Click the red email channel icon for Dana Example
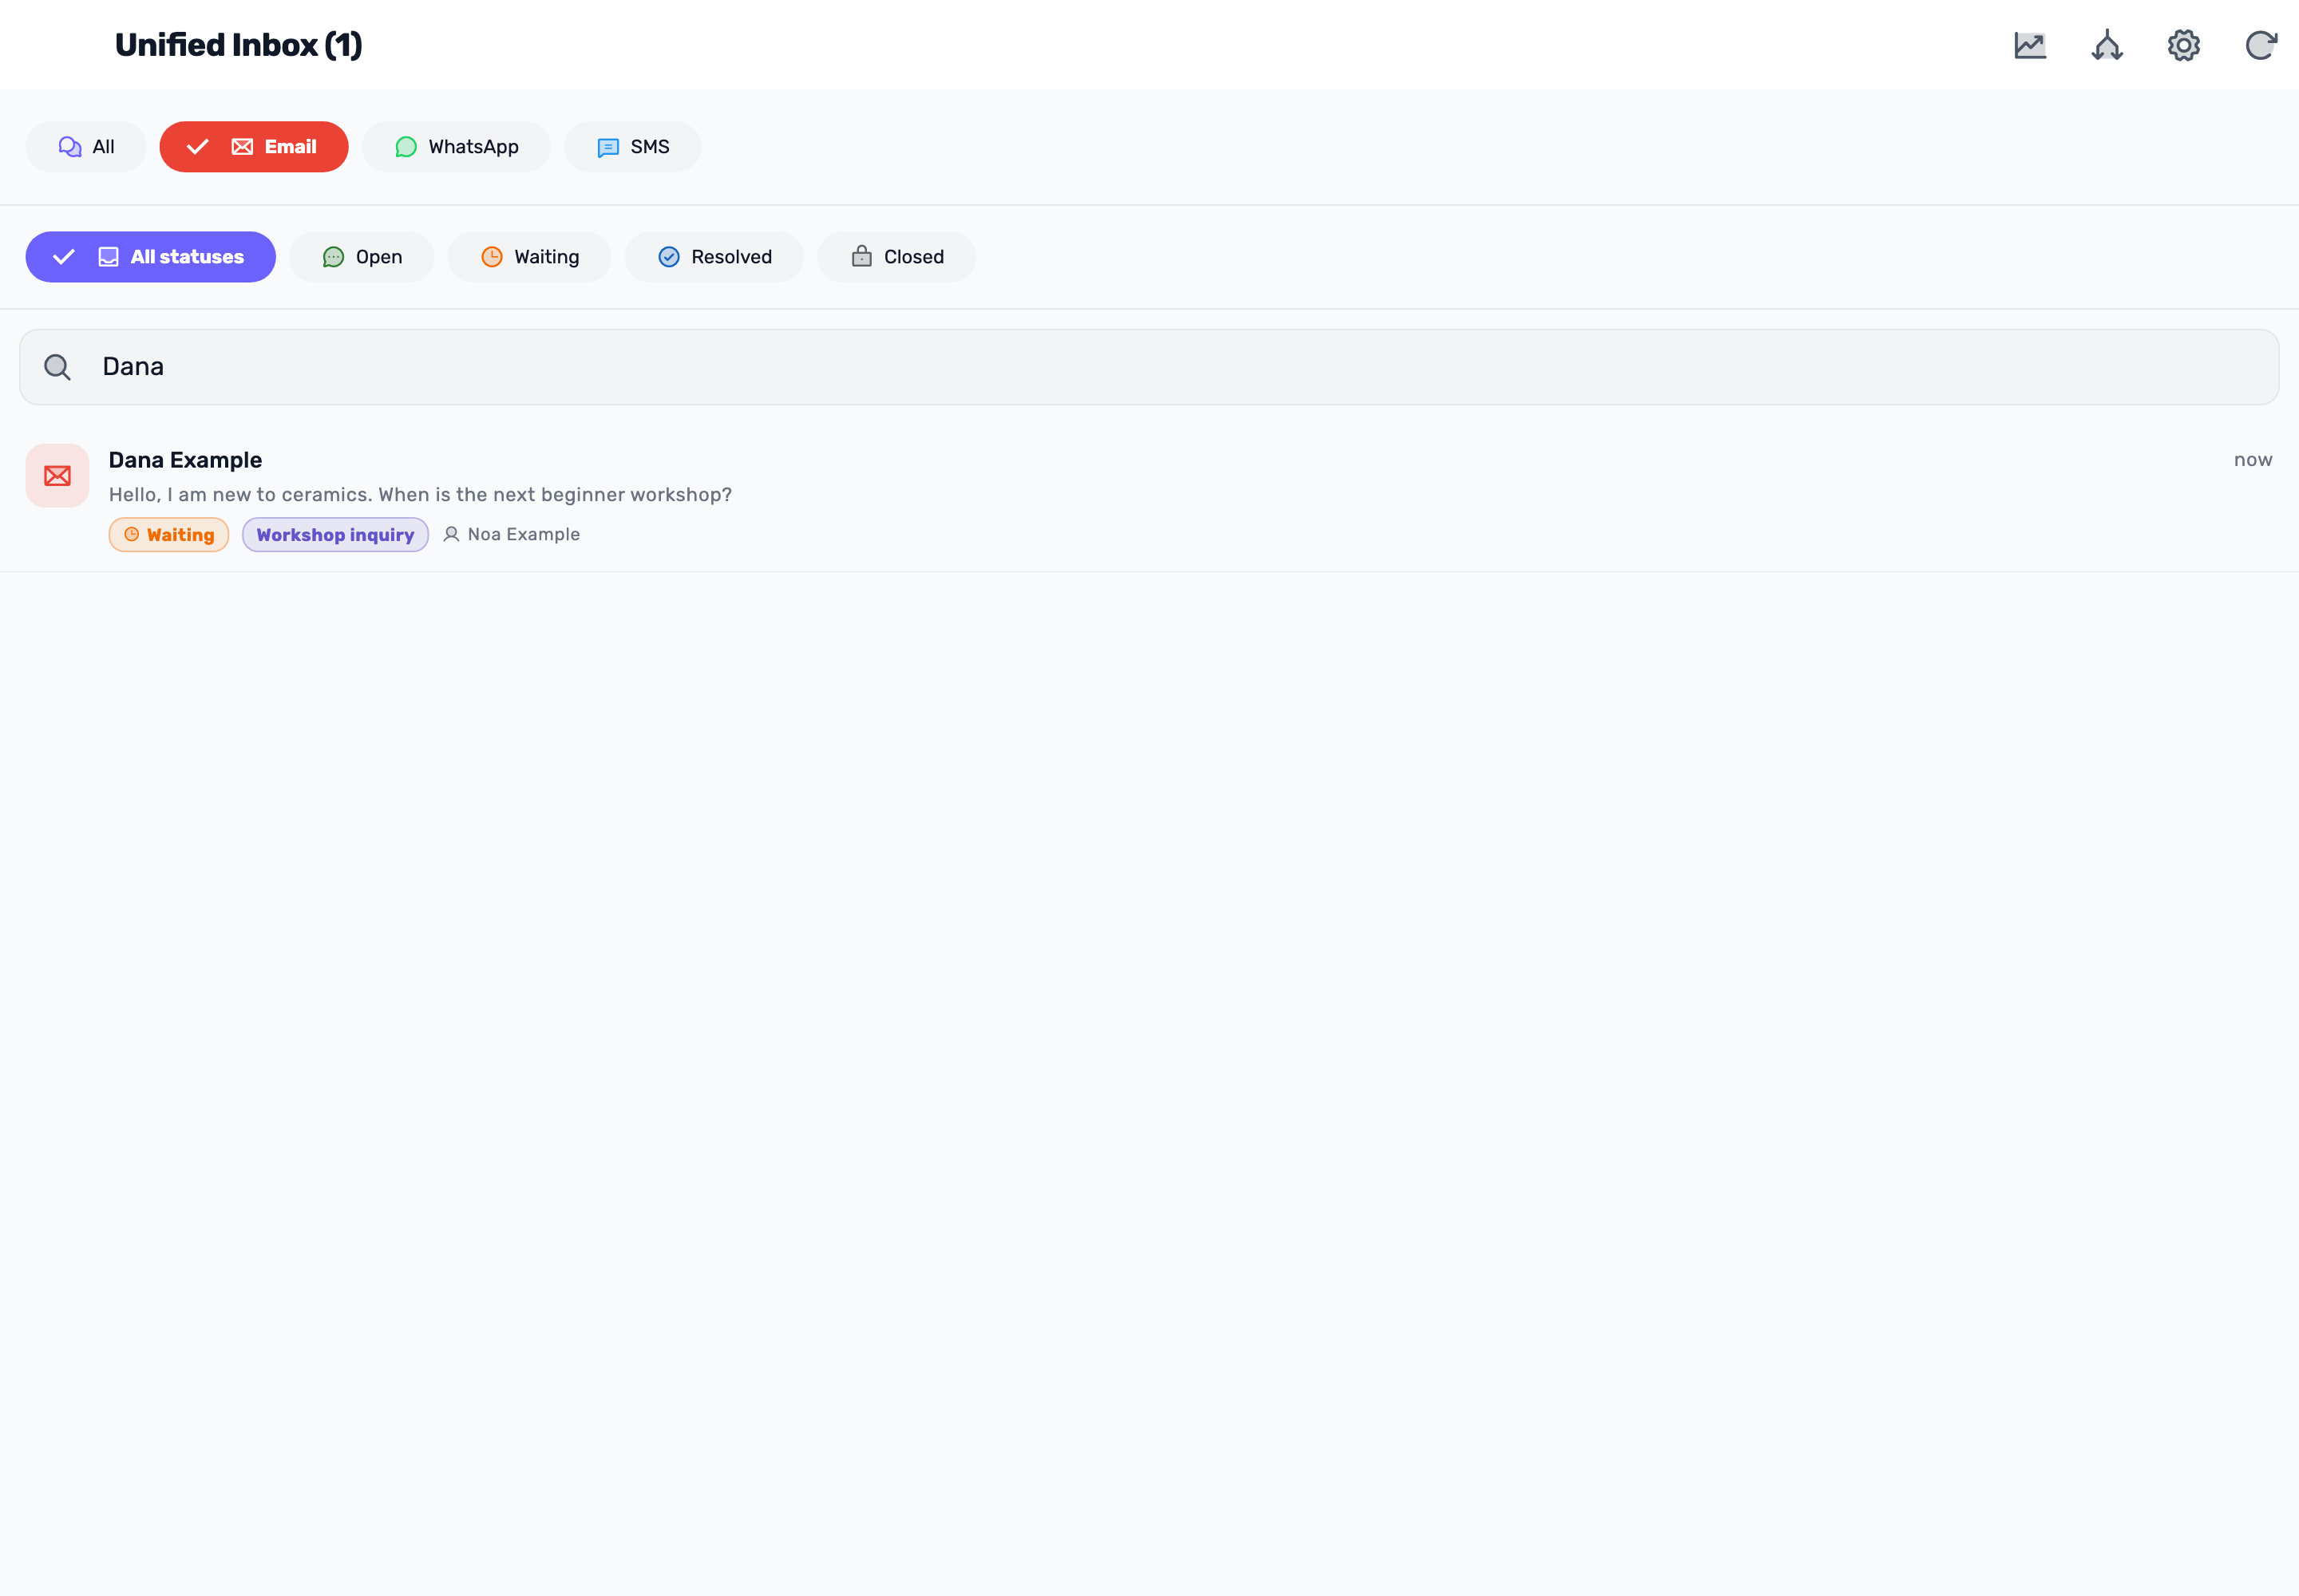The height and width of the screenshot is (1596, 2299). click(57, 475)
